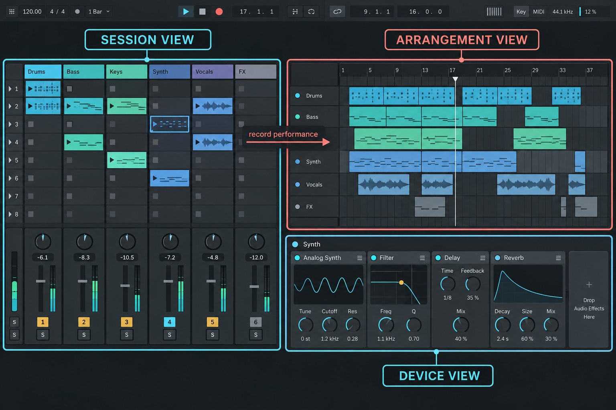Click the Drums volume fader at -6.1
The height and width of the screenshot is (410, 616).
(x=41, y=281)
